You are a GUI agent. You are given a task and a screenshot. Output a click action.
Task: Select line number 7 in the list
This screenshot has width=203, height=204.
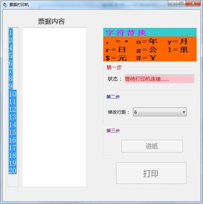coord(11,71)
